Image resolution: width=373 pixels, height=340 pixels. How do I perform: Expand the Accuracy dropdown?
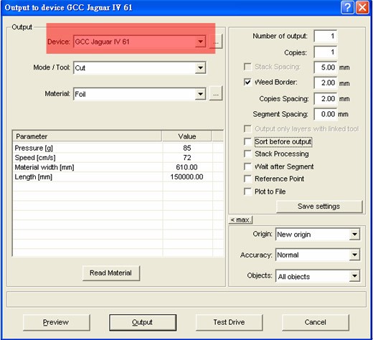point(354,255)
